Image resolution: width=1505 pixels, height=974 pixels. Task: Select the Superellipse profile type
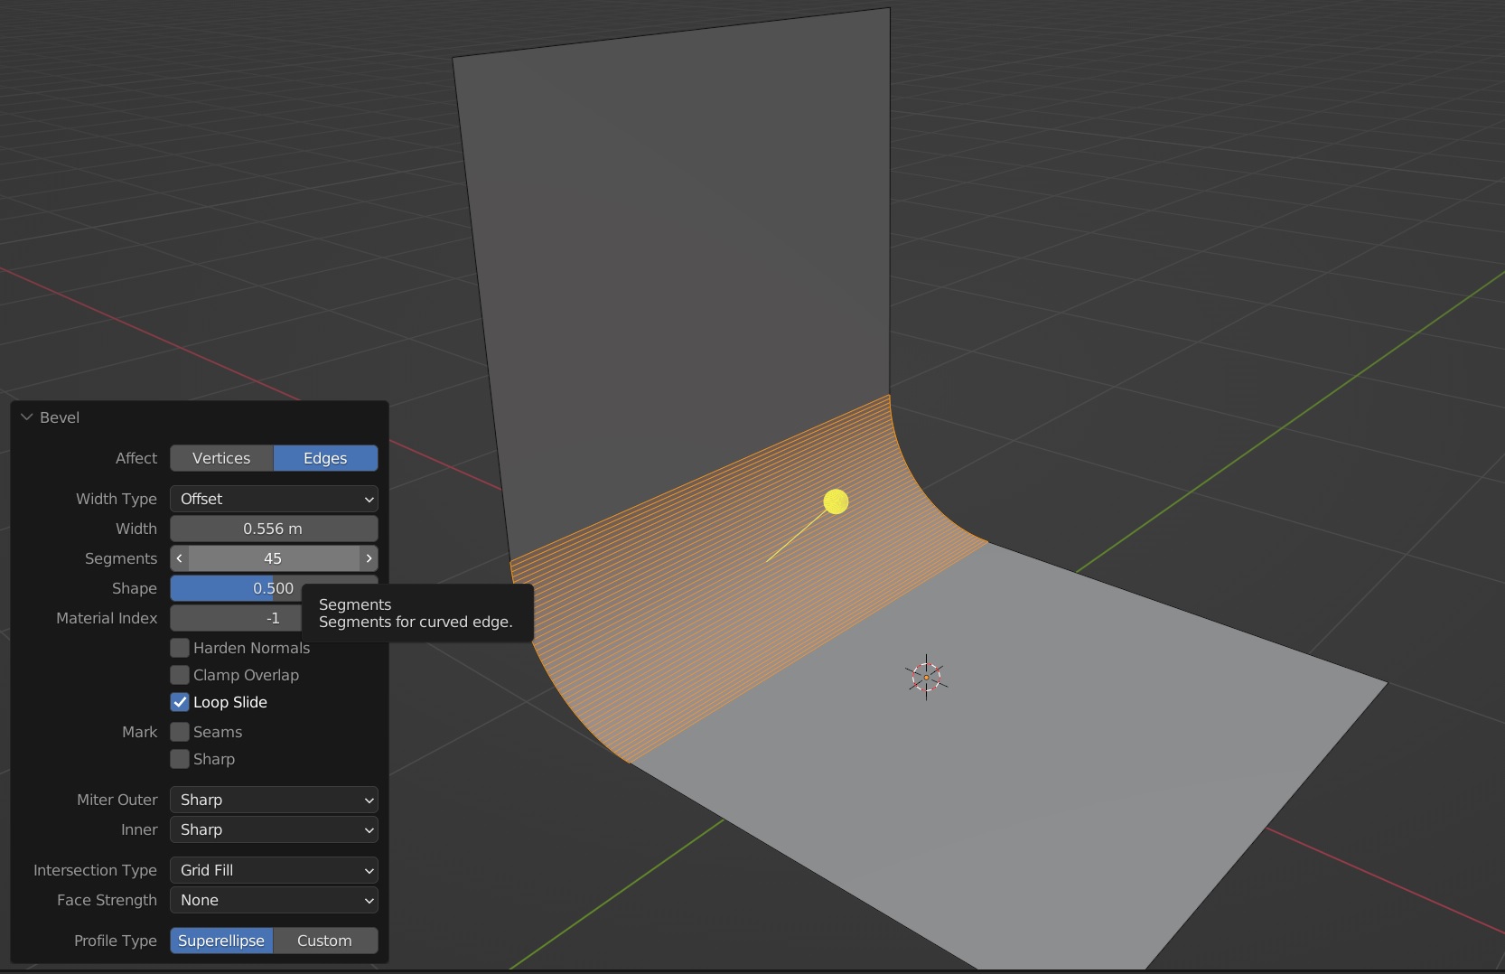click(x=221, y=941)
